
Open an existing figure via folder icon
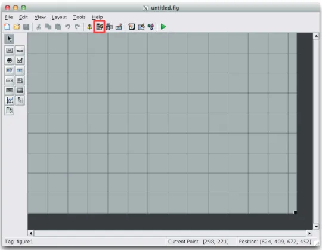point(17,27)
